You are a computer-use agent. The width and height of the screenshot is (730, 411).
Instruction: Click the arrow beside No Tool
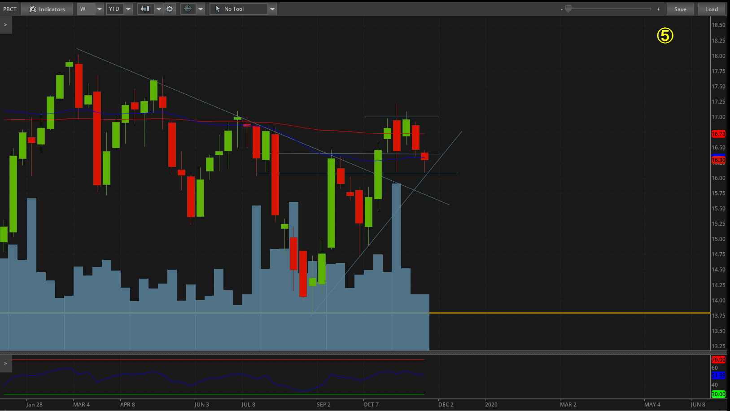click(x=272, y=9)
